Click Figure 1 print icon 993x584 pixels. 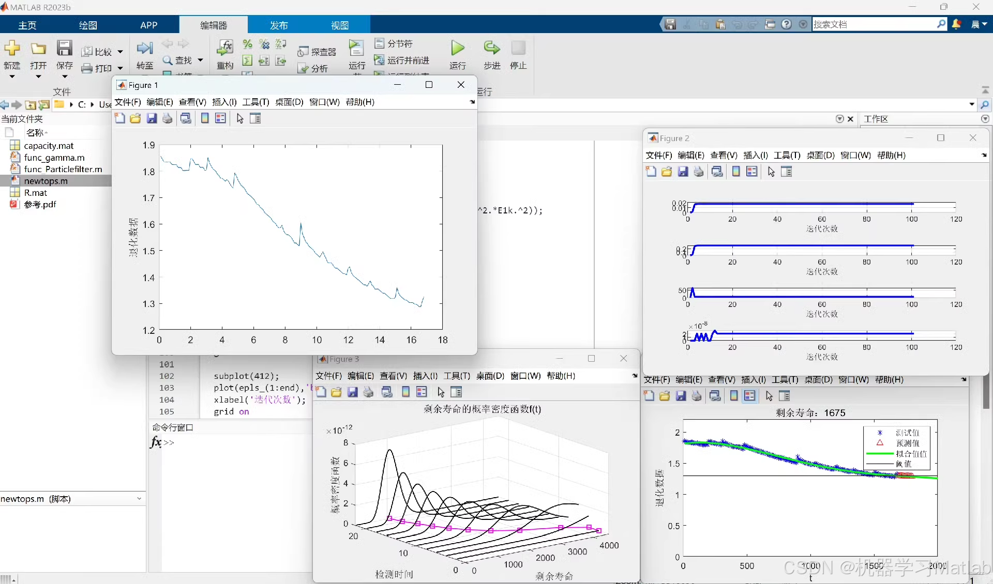click(x=168, y=118)
